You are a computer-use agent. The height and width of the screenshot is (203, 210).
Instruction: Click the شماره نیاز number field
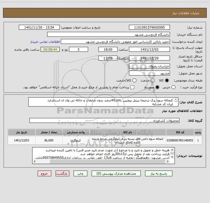[x=149, y=27]
